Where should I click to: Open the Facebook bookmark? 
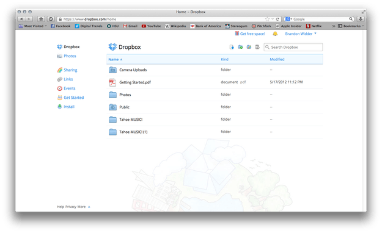coord(61,26)
